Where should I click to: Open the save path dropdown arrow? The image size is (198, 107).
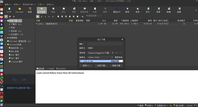112,53
